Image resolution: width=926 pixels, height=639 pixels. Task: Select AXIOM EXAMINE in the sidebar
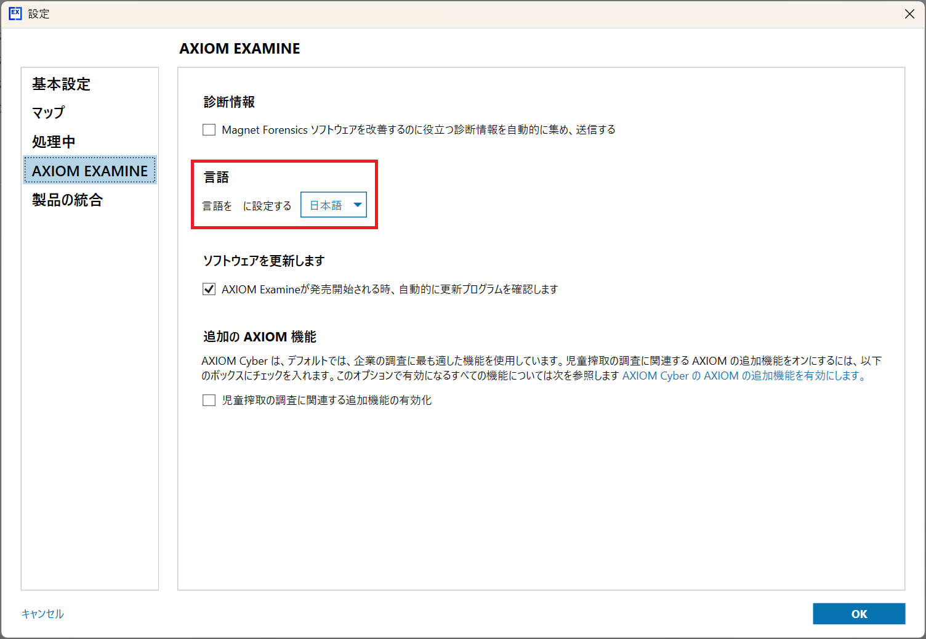(90, 171)
